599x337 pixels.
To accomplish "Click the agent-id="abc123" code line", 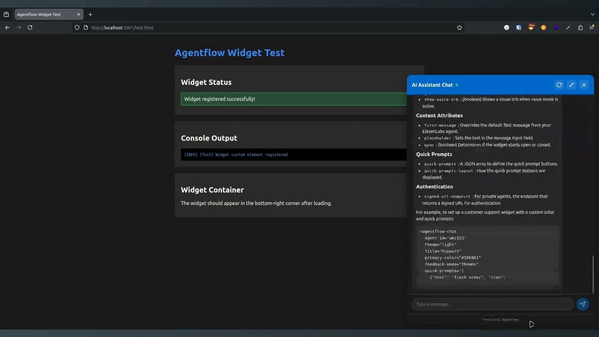I will (446, 238).
